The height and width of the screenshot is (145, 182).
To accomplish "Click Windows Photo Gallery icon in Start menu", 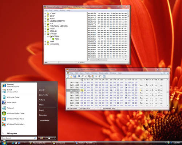I will pyautogui.click(x=4, y=124).
